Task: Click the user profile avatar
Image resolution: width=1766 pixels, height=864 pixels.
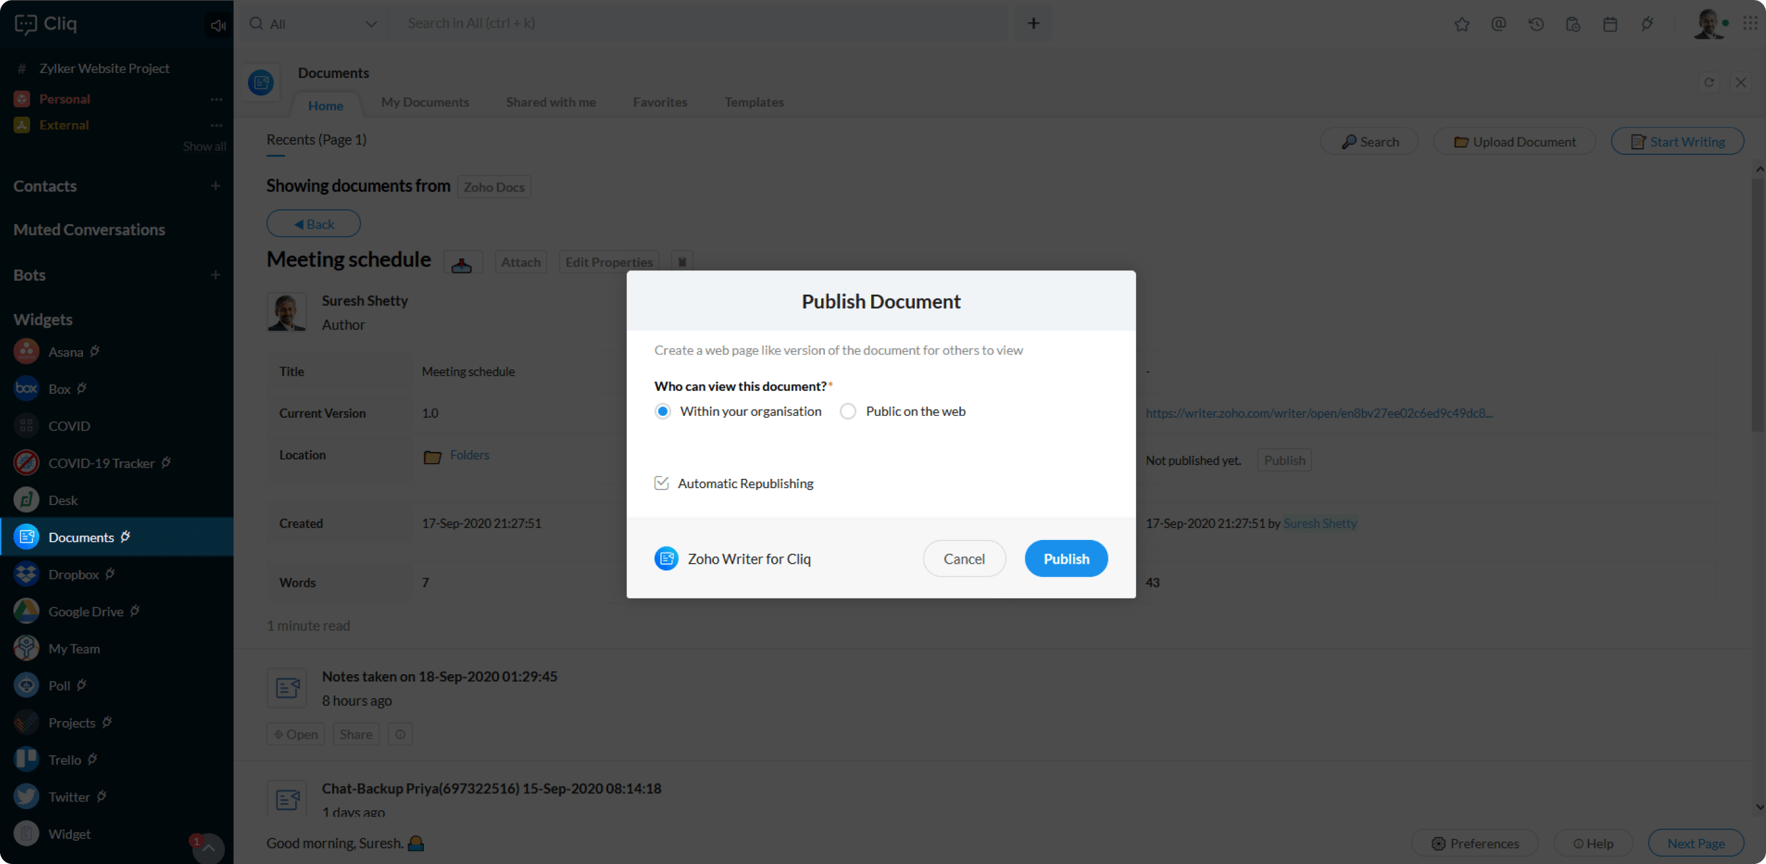Action: 1708,24
